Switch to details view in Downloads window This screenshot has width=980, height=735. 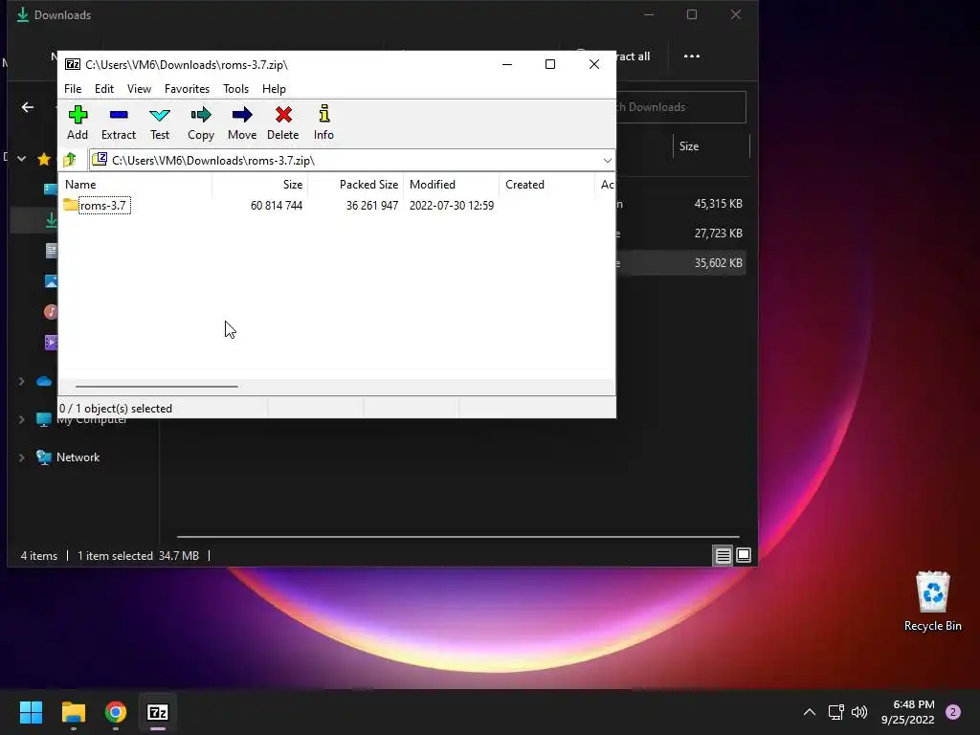(724, 556)
